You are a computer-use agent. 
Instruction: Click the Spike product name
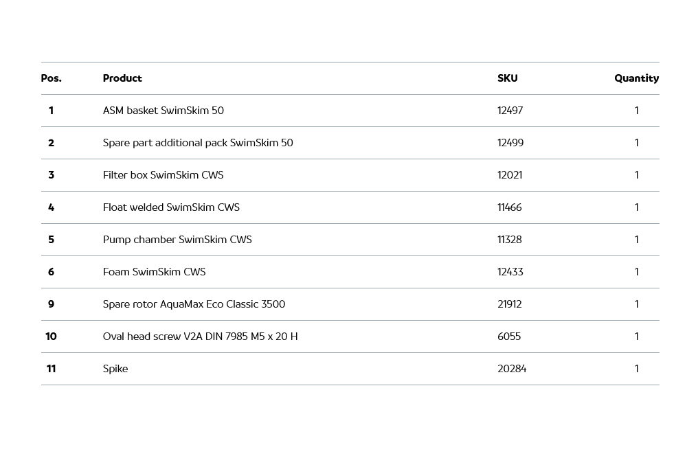(x=115, y=369)
